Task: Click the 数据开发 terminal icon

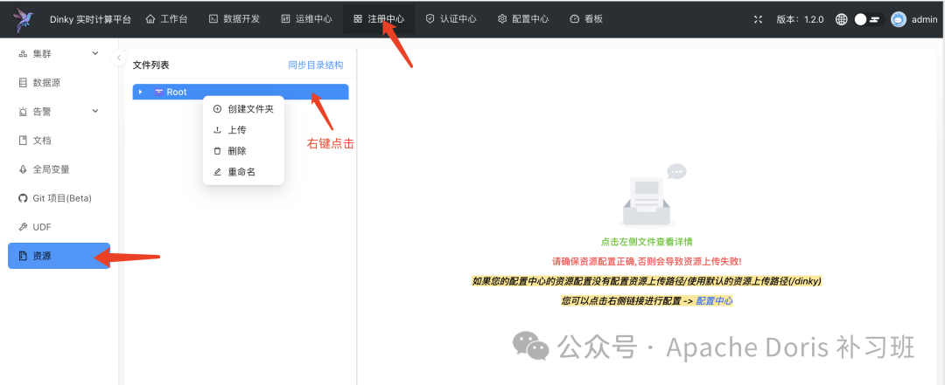Action: (213, 18)
